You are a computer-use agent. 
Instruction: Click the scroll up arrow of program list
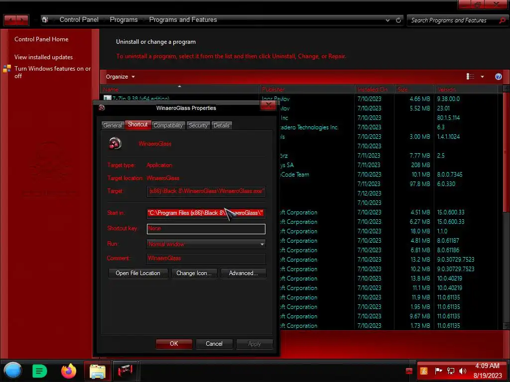click(506, 89)
